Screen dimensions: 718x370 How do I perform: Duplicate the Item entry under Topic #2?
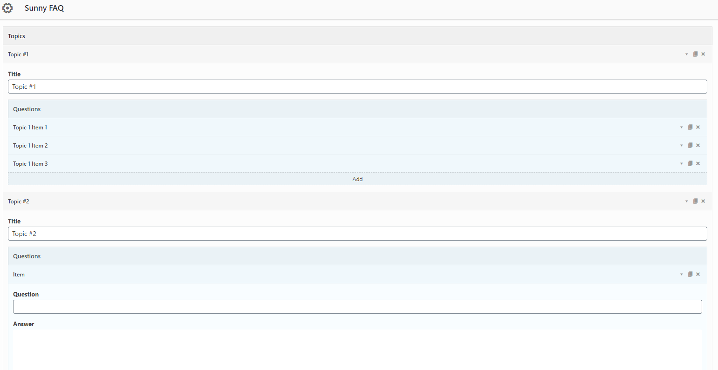click(690, 274)
